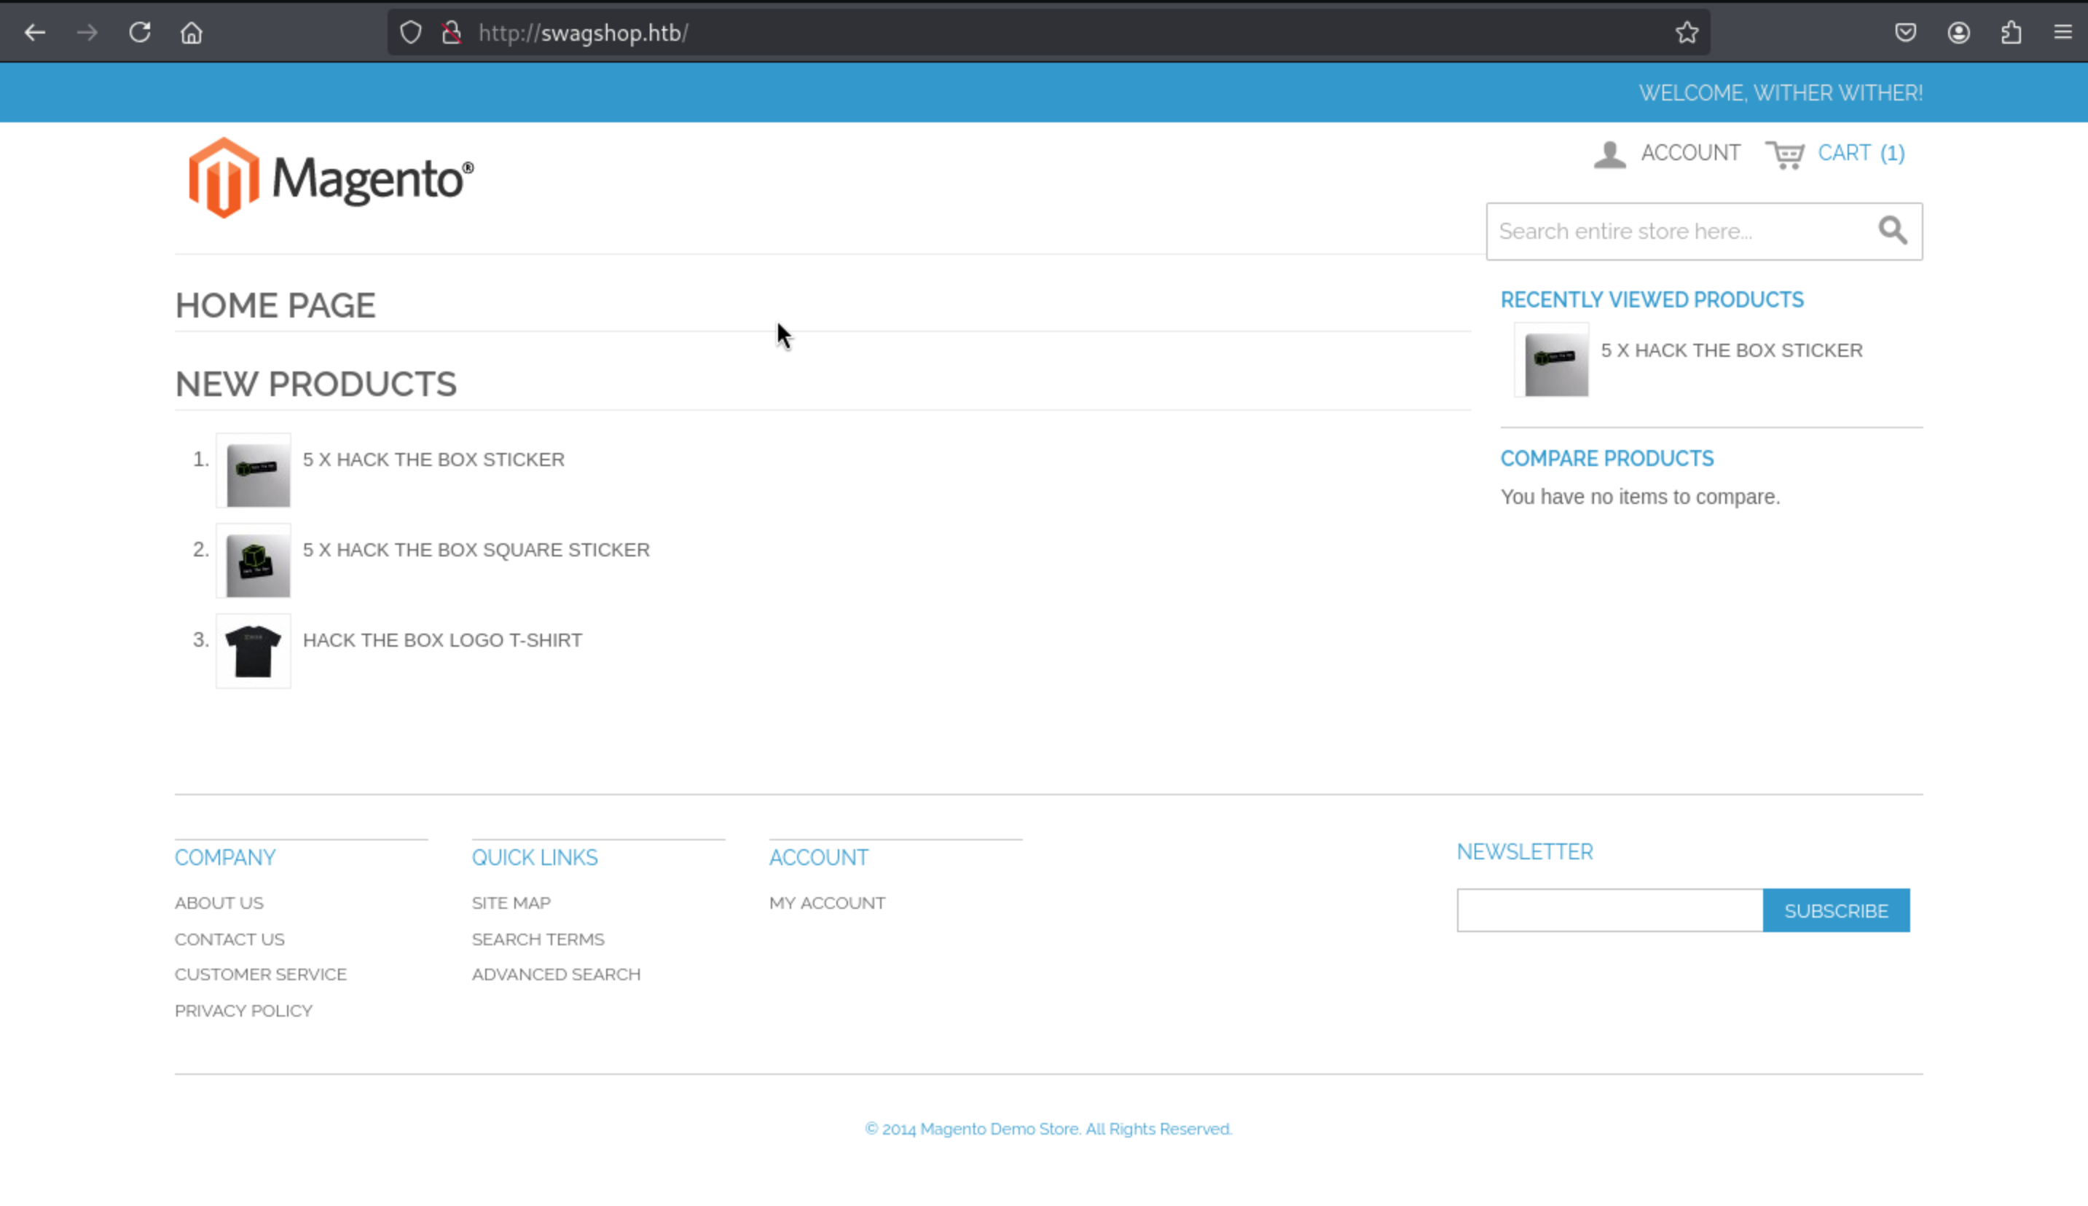Expand the Account header dropdown
Image resolution: width=2088 pixels, height=1206 pixels.
[x=1689, y=153]
